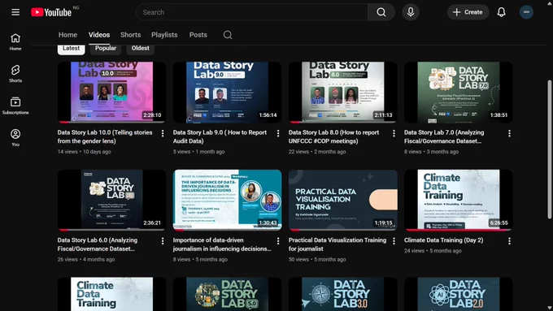Open options for Data Story Lab 9.0
The width and height of the screenshot is (553, 311).
[278, 133]
